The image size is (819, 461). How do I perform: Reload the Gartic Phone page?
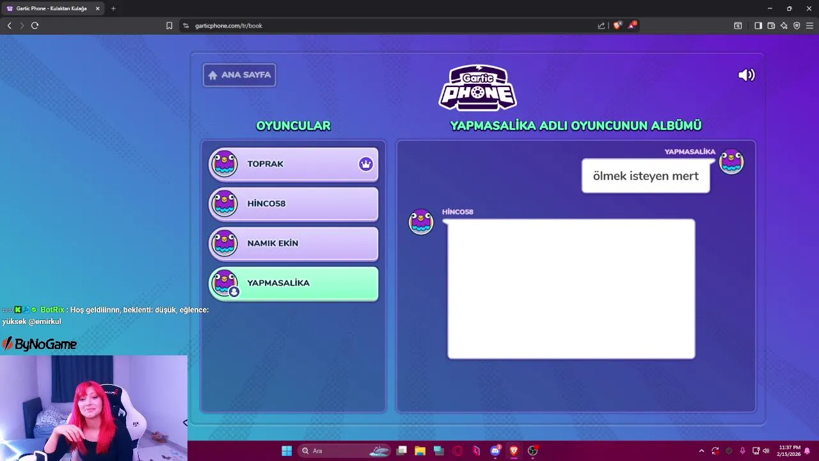coord(35,26)
